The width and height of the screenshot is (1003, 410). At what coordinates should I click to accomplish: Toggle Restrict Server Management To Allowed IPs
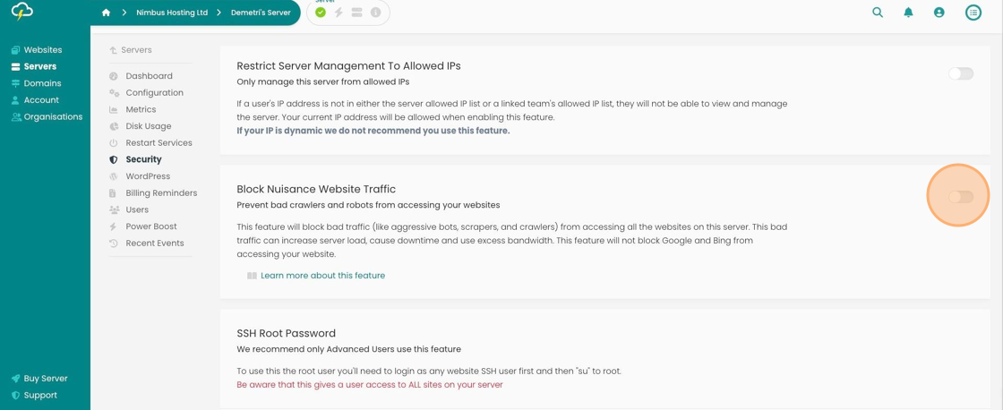pos(961,73)
